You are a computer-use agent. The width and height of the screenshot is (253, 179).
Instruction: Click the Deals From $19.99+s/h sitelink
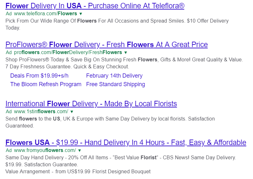[39, 76]
